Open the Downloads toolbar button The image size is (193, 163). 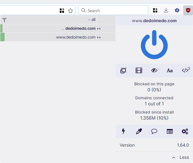(166, 10)
